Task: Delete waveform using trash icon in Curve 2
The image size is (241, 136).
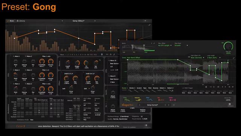Action: click(x=102, y=54)
